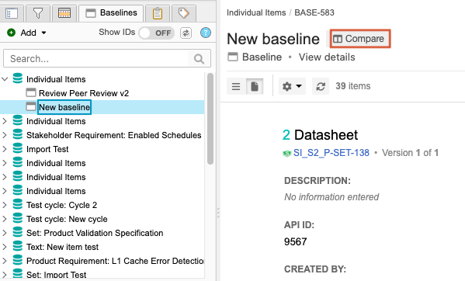Click the Test cycle: Cycle 2 label
This screenshot has height=281, width=465.
(61, 205)
